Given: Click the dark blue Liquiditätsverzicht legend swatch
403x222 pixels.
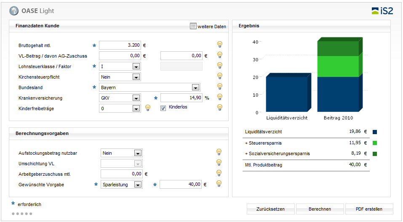Looking at the screenshot, I should click(x=375, y=132).
